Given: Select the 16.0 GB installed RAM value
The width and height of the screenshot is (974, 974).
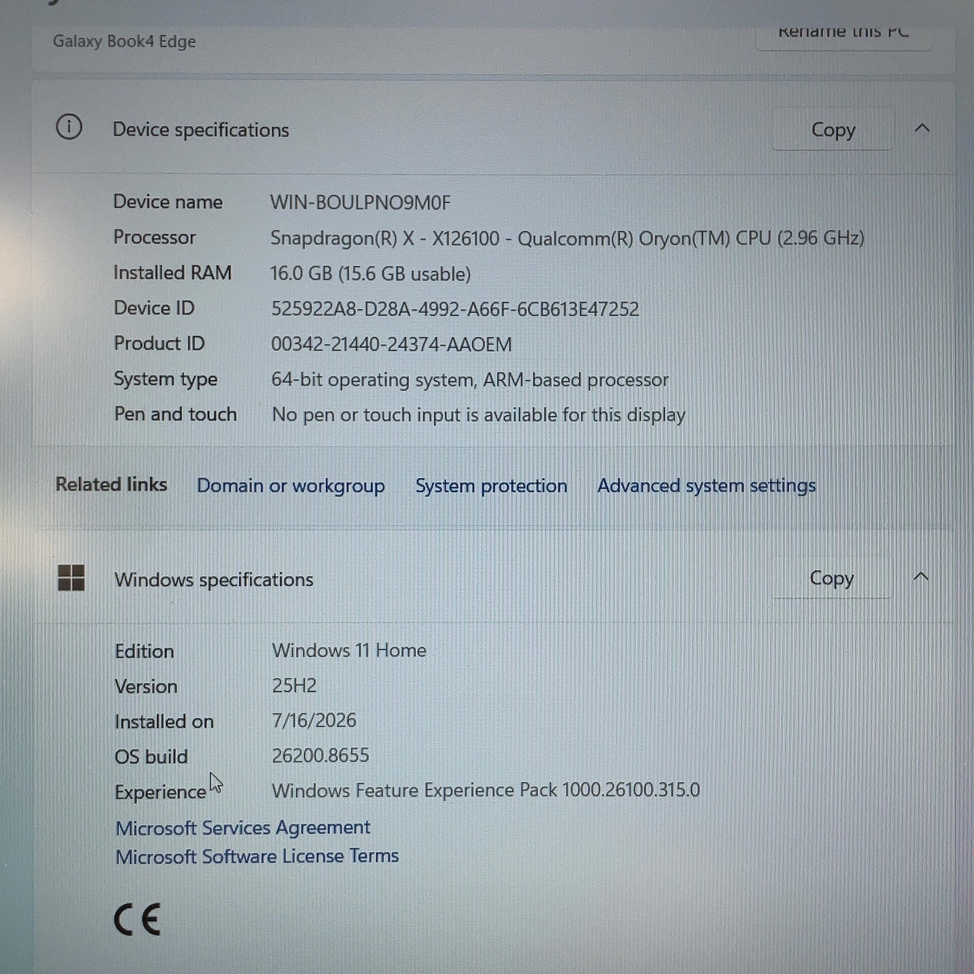Looking at the screenshot, I should (370, 273).
